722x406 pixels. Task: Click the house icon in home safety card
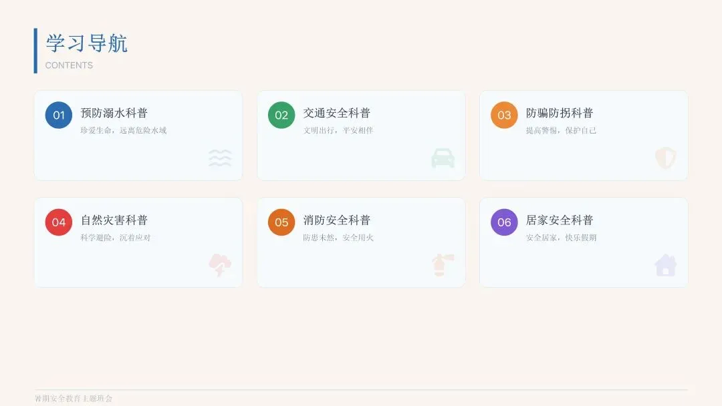[665, 265]
